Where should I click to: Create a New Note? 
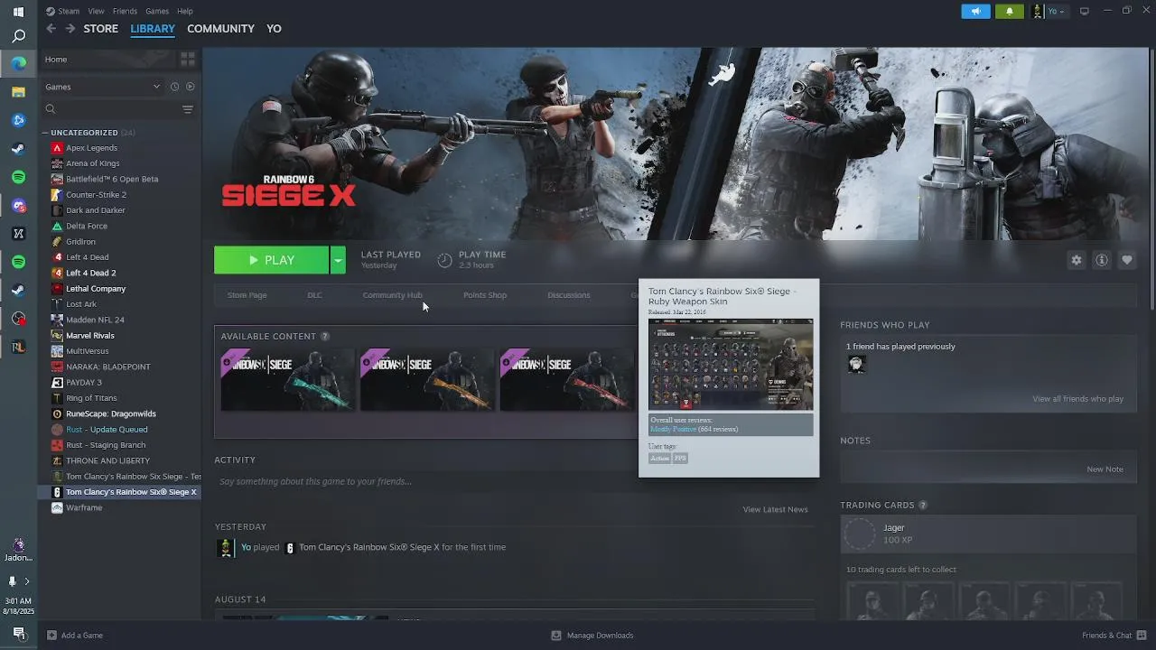tap(1105, 469)
